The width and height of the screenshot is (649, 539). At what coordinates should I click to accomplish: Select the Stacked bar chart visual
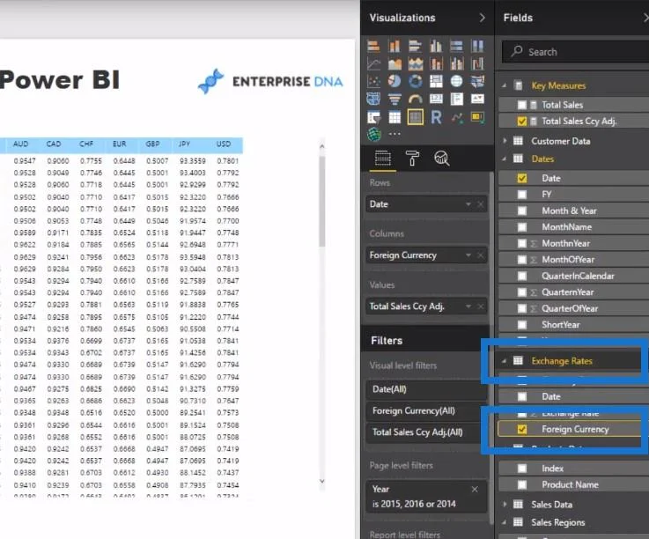click(373, 46)
